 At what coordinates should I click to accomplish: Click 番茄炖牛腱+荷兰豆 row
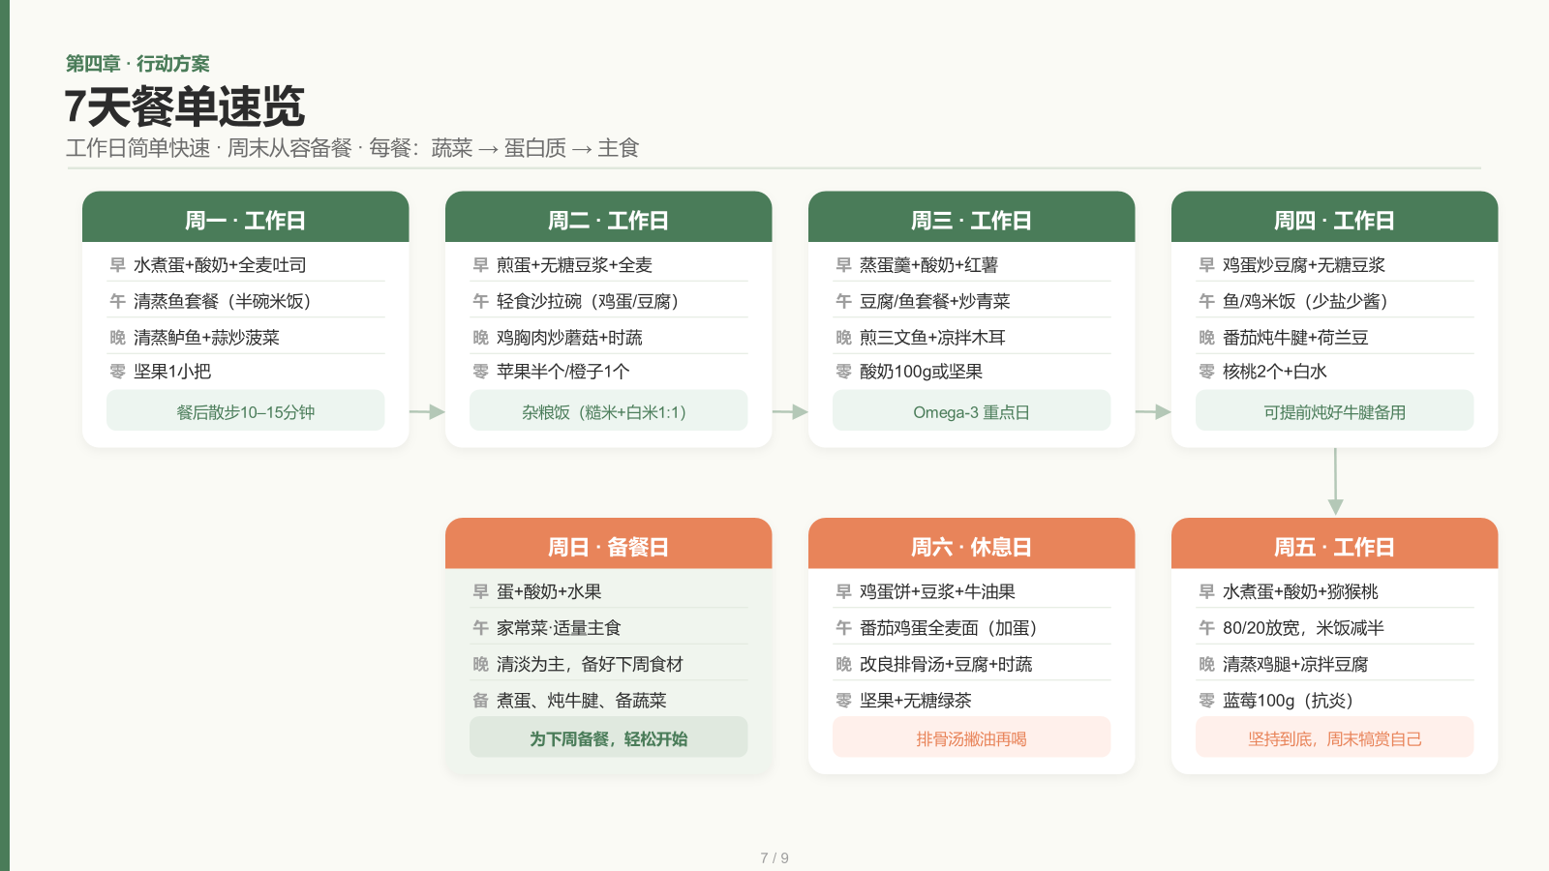(1335, 337)
